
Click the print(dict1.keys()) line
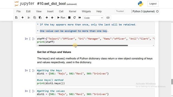pyautogui.click(x=51, y=83)
